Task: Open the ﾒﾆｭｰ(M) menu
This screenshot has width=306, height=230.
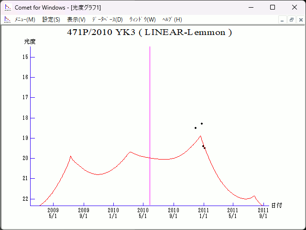Action: pos(25,20)
